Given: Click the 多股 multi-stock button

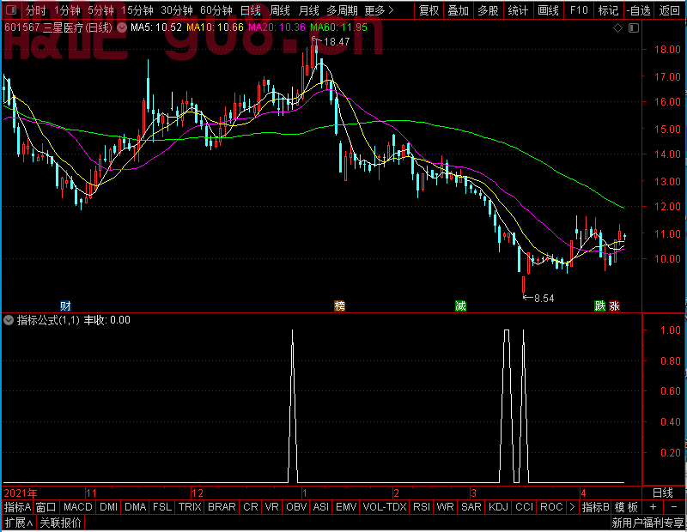Looking at the screenshot, I should 488,10.
